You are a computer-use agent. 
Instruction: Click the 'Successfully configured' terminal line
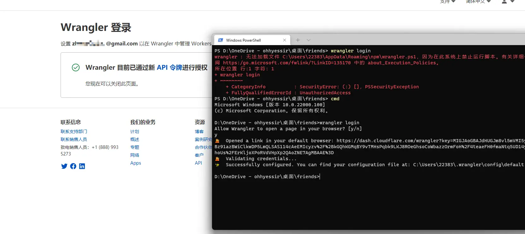click(369, 165)
